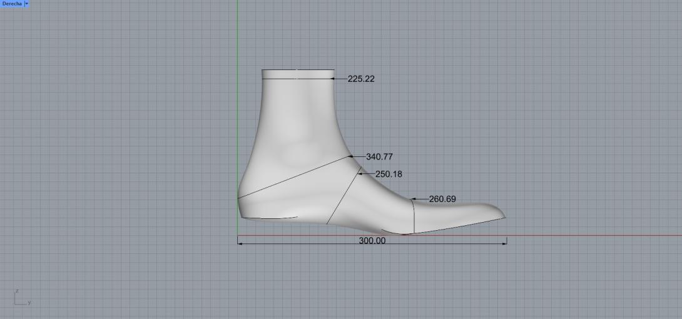Select the long diagonal heel girth curve
The height and width of the screenshot is (319, 682).
[x=294, y=177]
